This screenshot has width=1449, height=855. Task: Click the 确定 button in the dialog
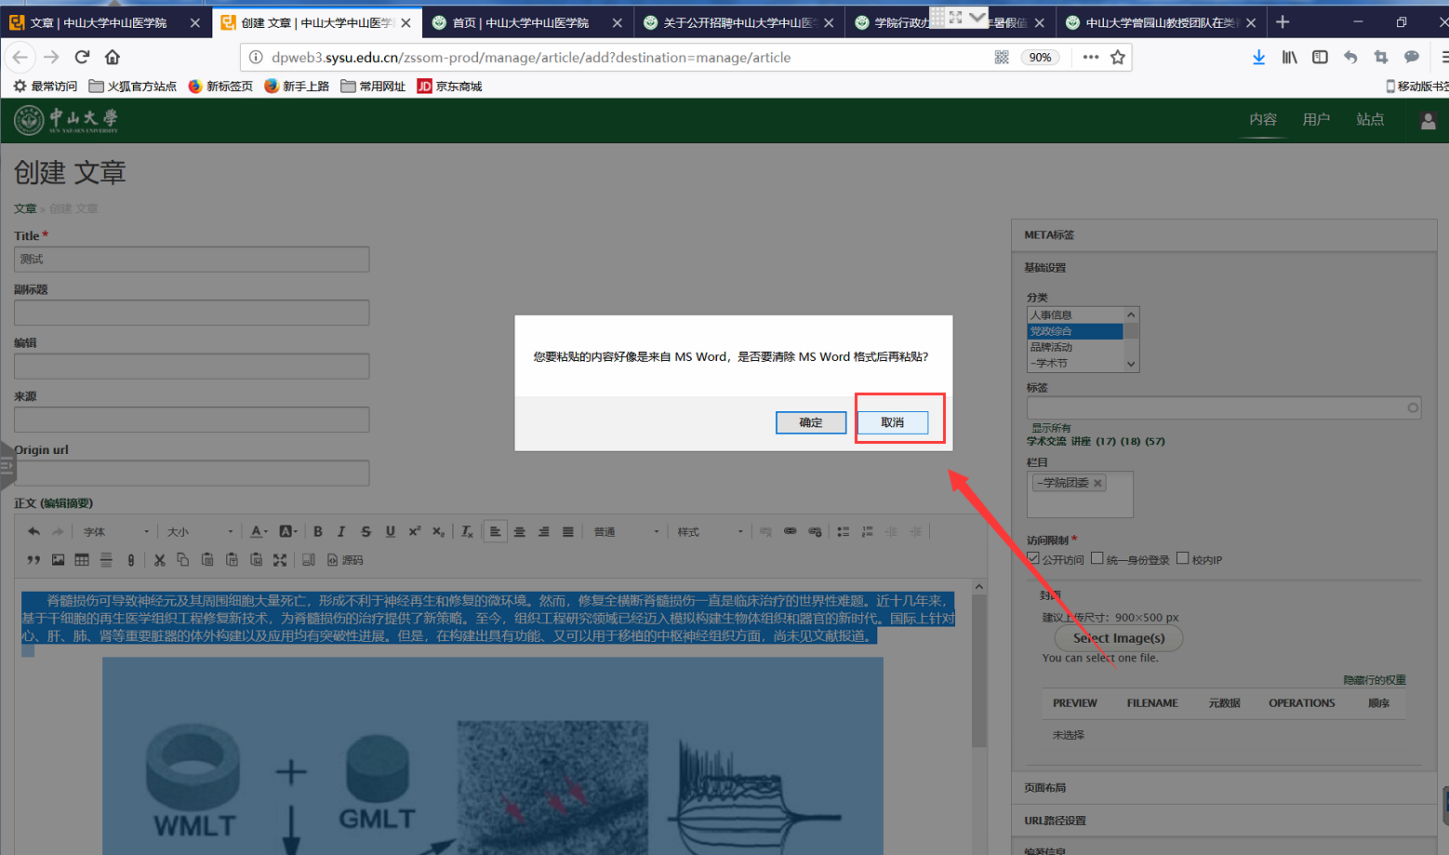(x=811, y=422)
